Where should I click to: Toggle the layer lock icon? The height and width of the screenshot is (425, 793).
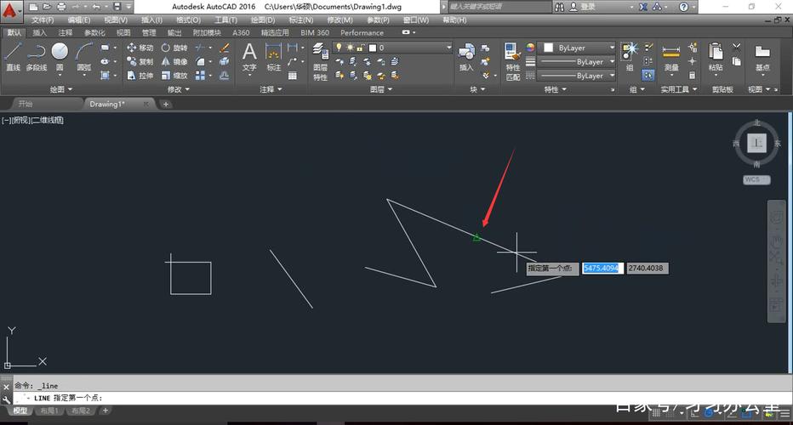(361, 48)
